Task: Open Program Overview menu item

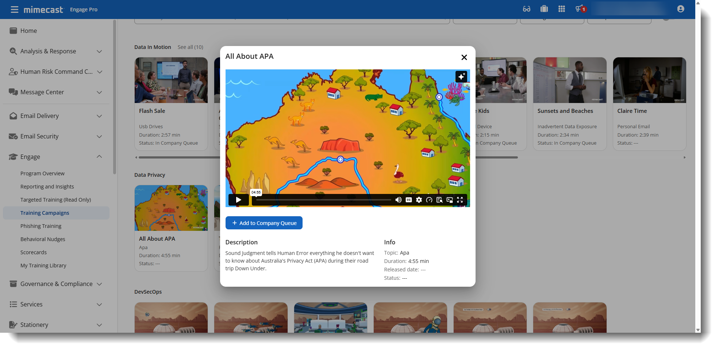Action: [42, 173]
